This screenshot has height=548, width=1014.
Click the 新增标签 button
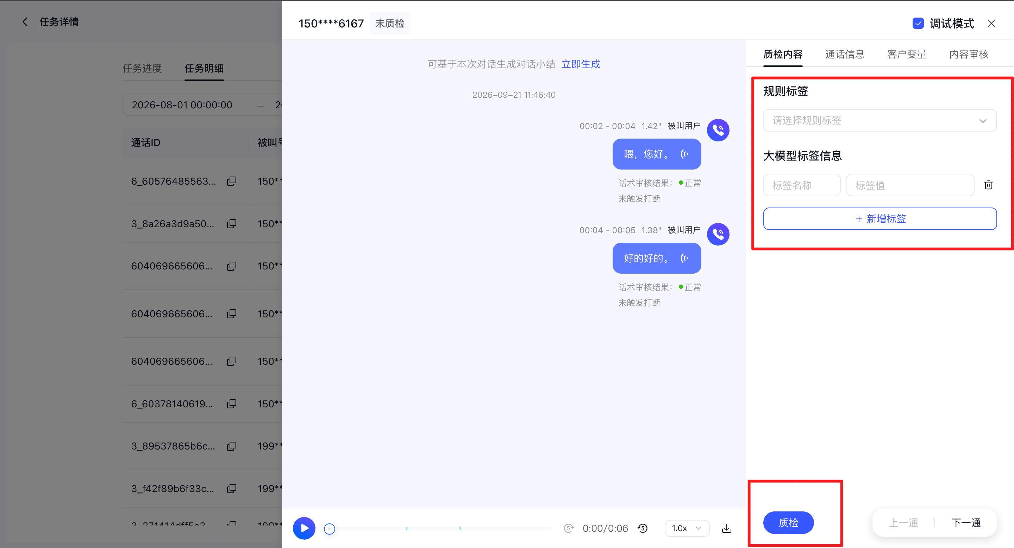(880, 218)
